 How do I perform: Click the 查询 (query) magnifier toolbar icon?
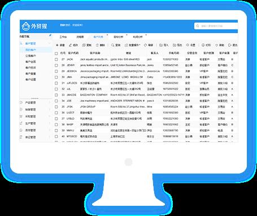coord(112,45)
